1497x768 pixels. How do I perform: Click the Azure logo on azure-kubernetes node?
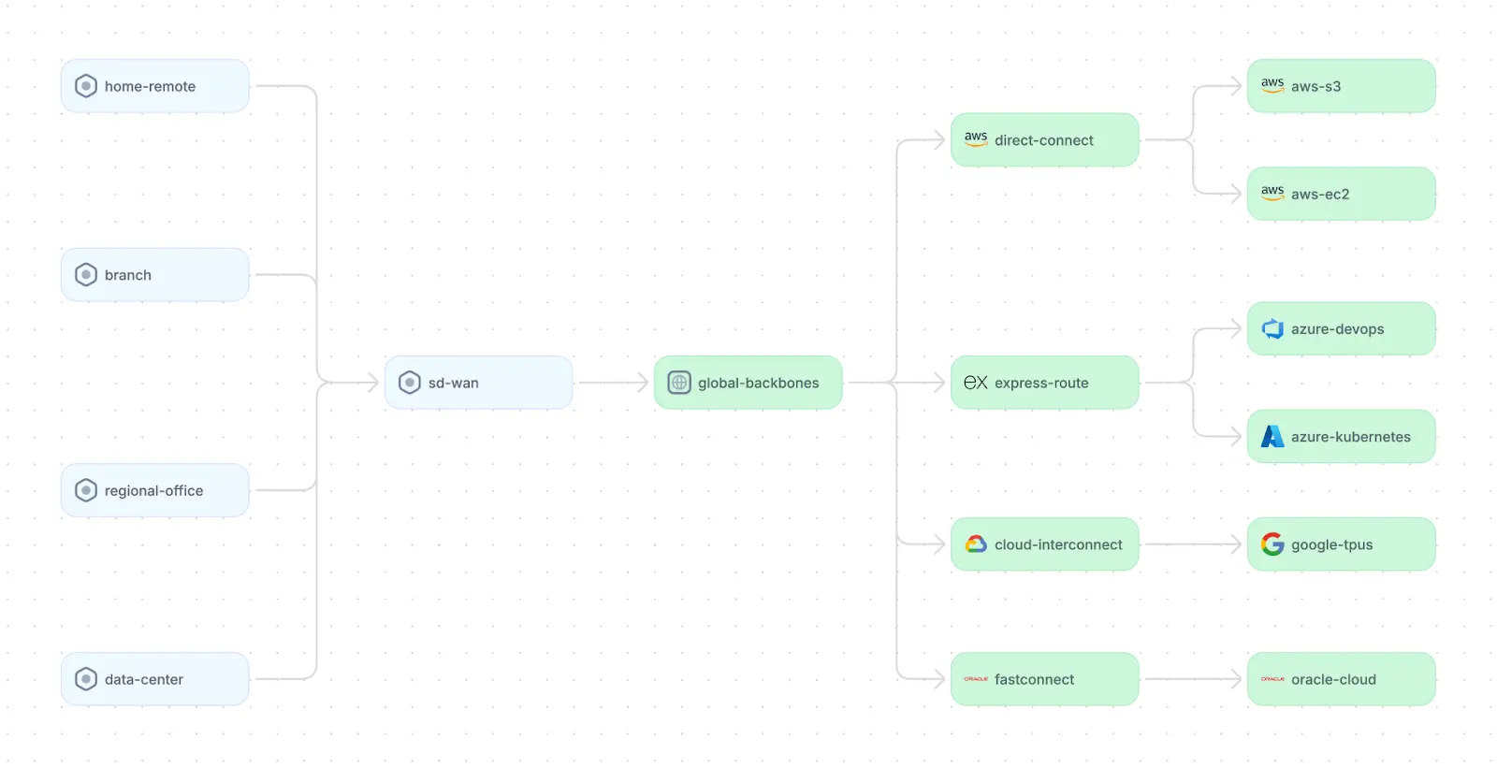(x=1272, y=436)
